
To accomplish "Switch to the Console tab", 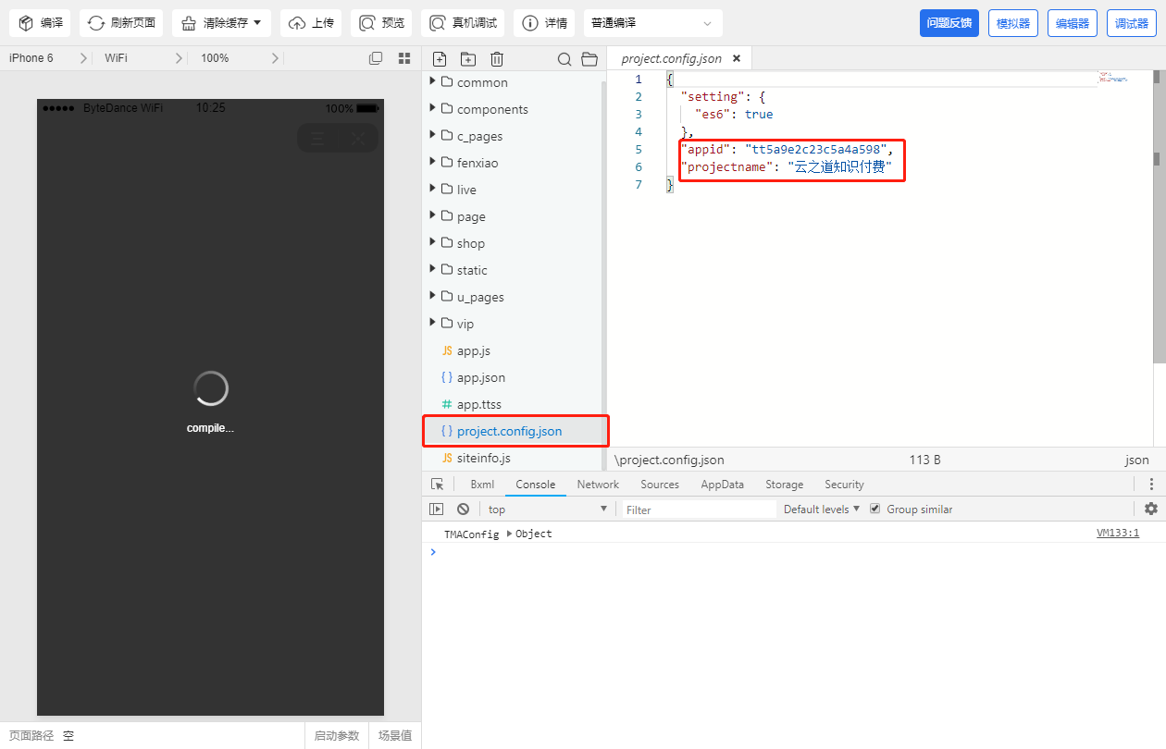I will click(536, 485).
